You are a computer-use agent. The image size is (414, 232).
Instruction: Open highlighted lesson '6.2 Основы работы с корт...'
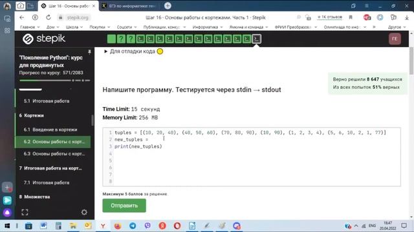coord(53,142)
